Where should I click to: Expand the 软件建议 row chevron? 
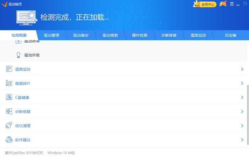[x=242, y=140]
